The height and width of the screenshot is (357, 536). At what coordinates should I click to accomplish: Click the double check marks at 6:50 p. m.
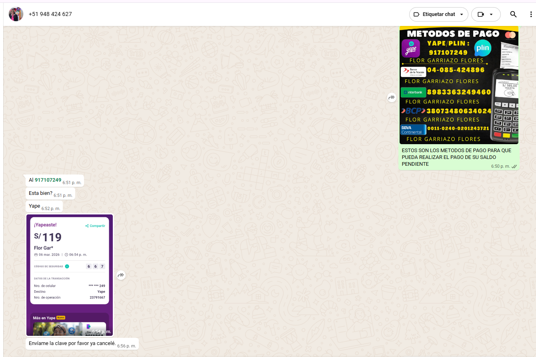point(514,166)
